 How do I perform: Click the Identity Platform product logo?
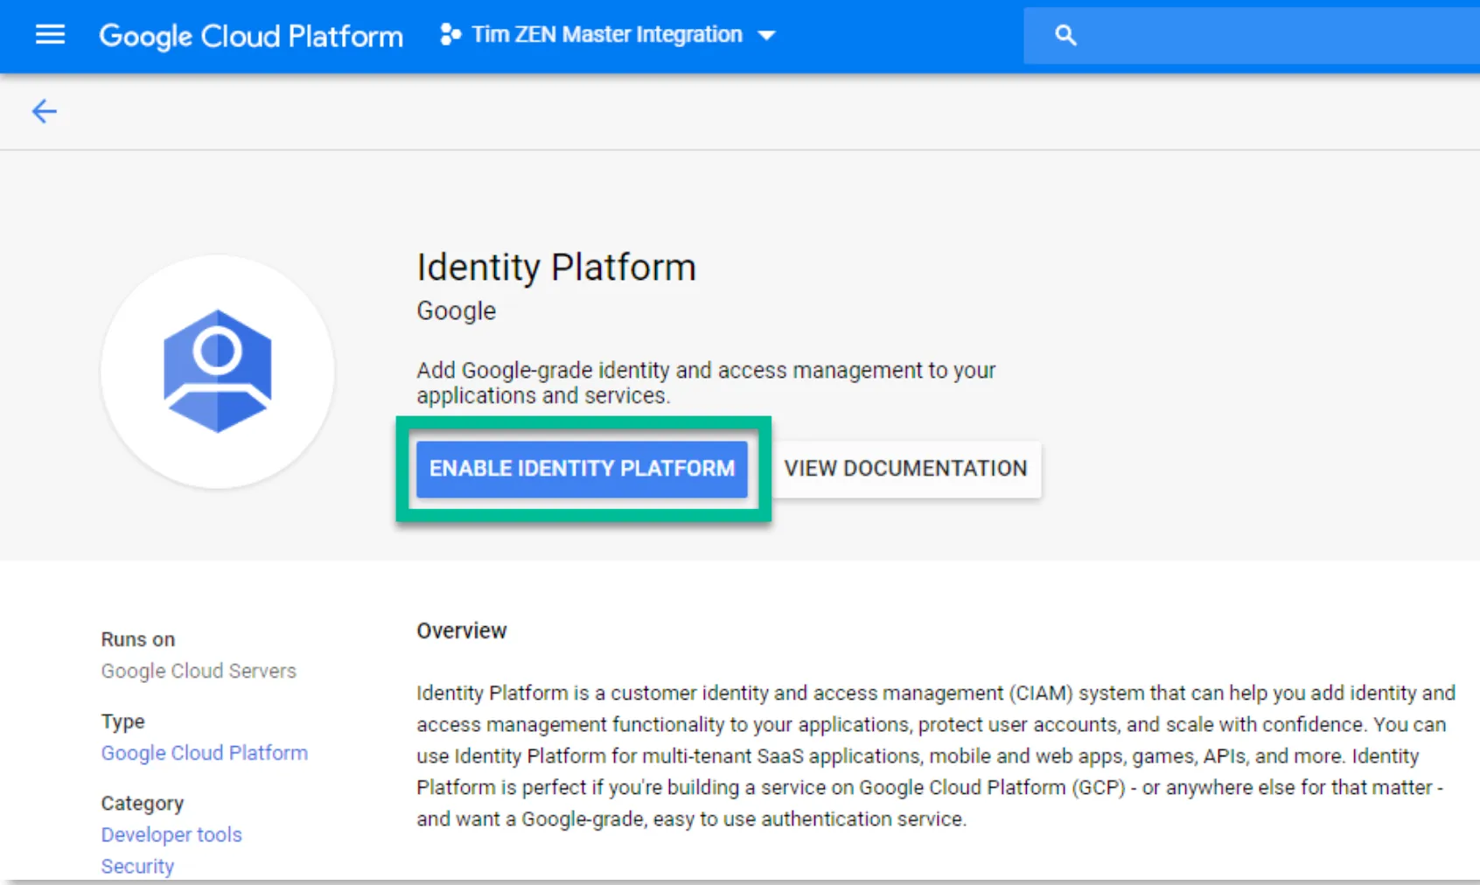tap(218, 372)
